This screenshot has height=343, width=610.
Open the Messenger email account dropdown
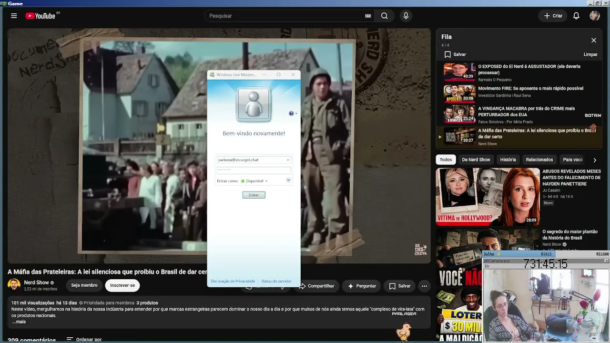click(288, 160)
